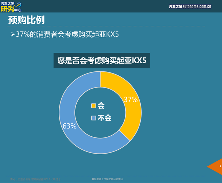Click the chart title 您是否会考虑购买起亚KX5
This screenshot has height=183, width=222.
click(102, 61)
